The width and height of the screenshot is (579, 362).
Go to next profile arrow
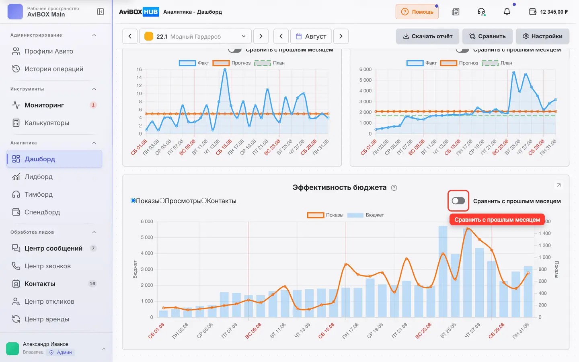(261, 36)
